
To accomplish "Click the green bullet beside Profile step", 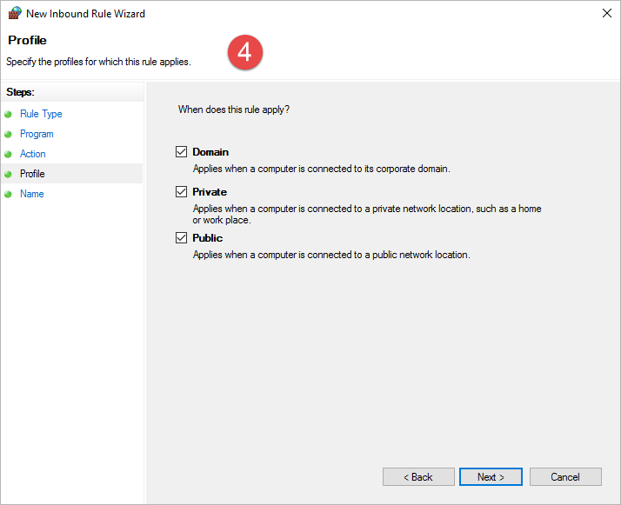I will (9, 174).
